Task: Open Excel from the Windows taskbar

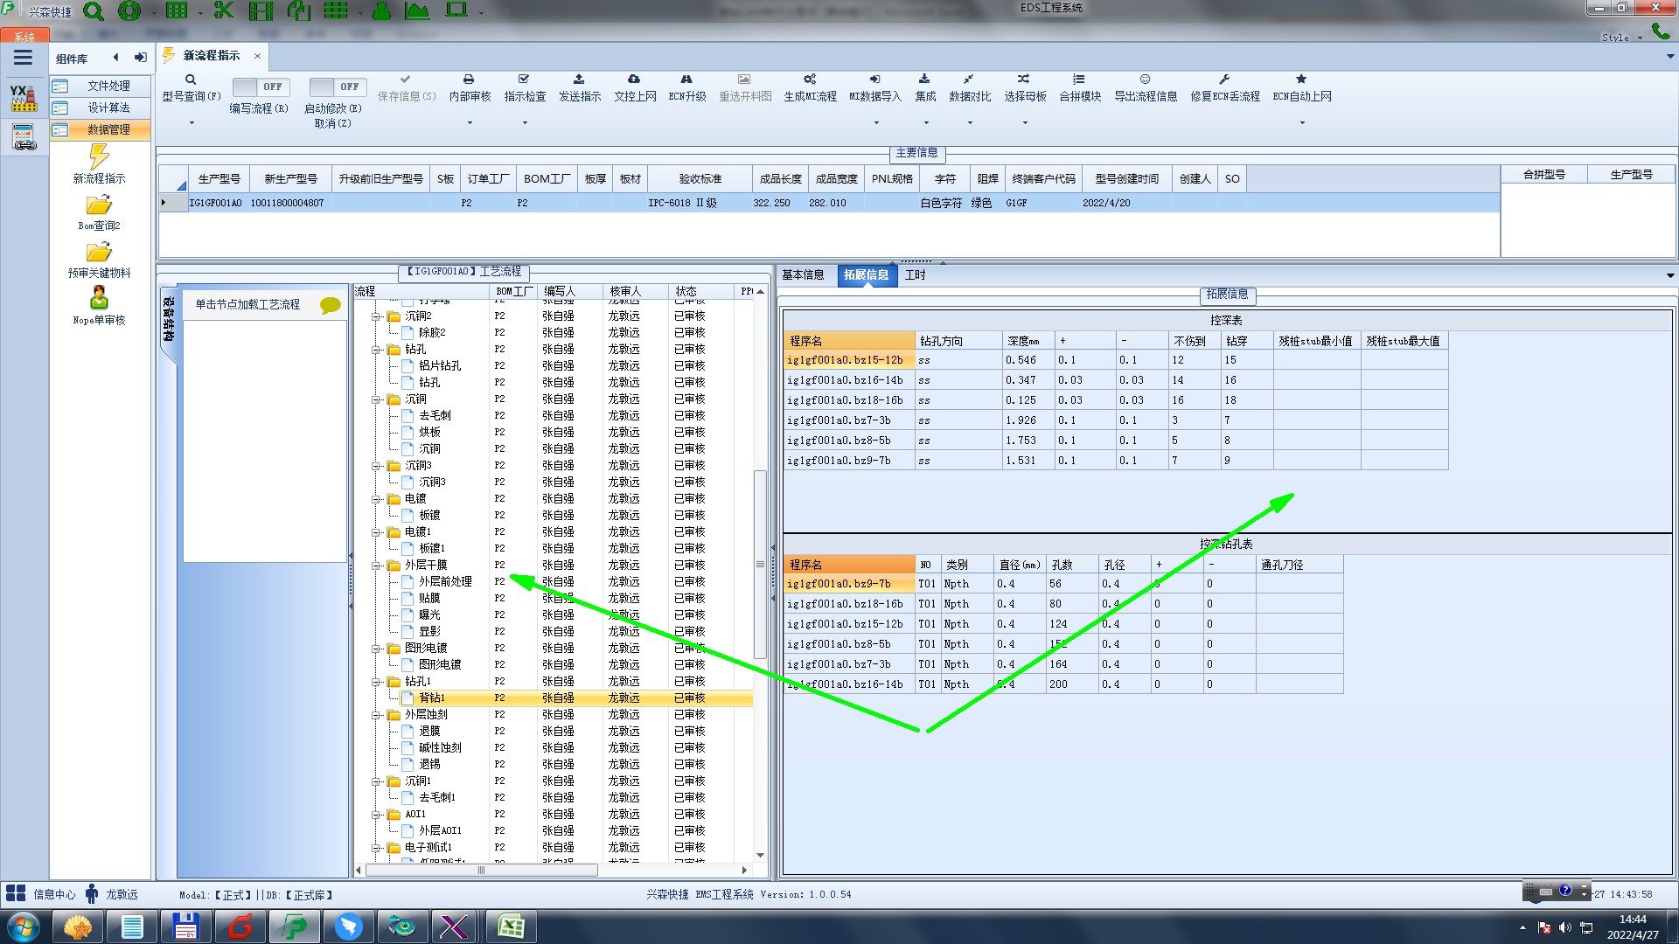Action: 511,927
